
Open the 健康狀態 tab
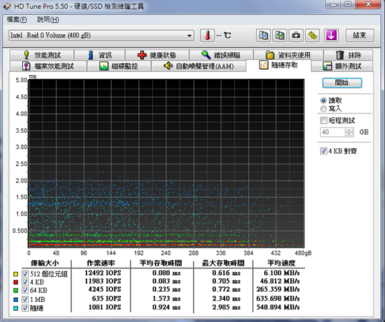tap(157, 55)
